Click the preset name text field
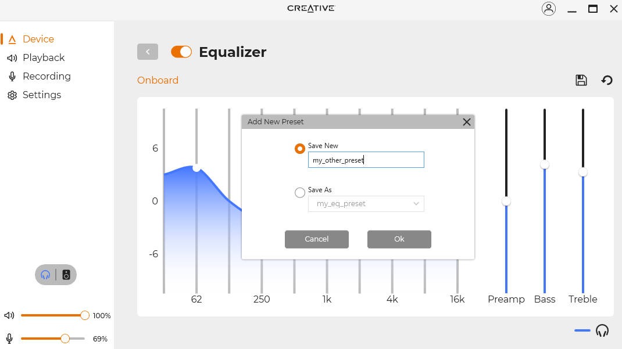Viewport: 622px width, 349px height. [366, 160]
